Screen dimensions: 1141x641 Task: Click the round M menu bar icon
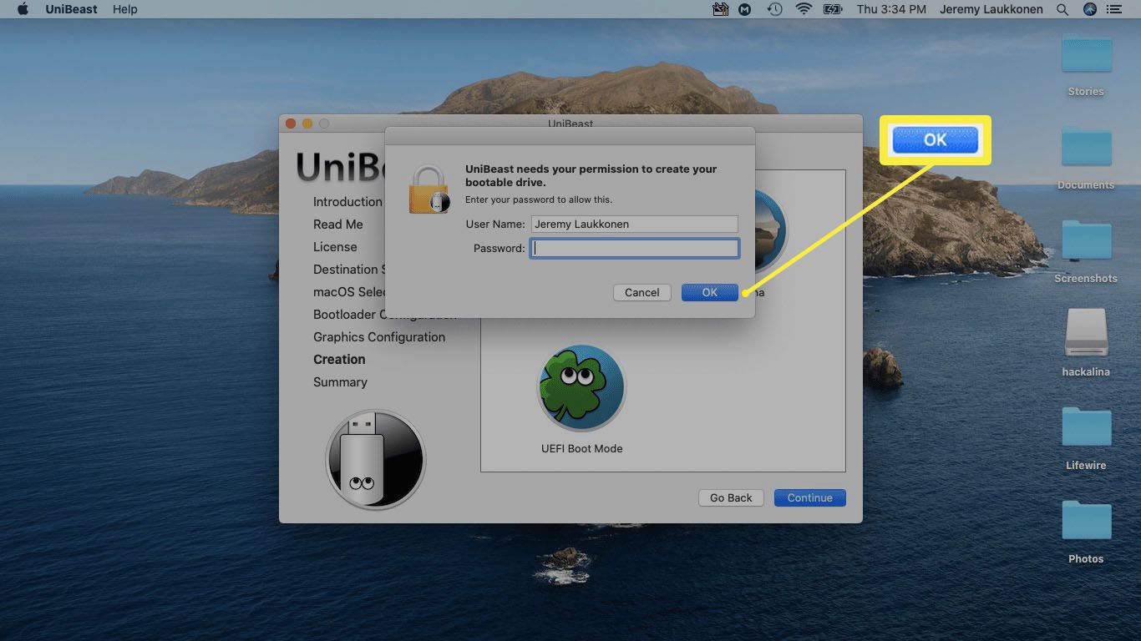pos(745,9)
